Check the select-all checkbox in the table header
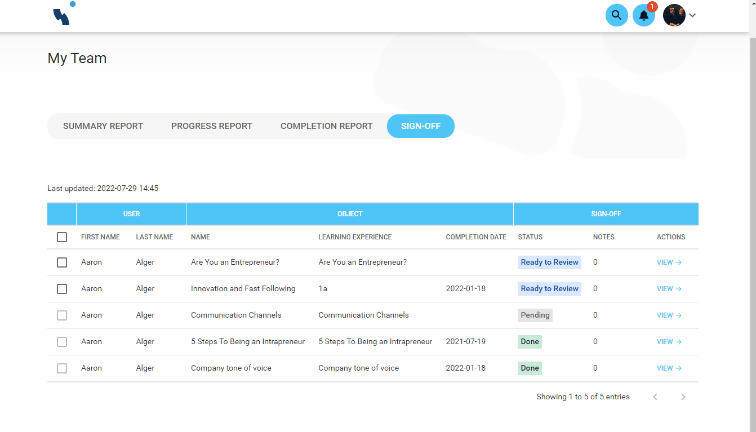This screenshot has width=756, height=432. [62, 237]
